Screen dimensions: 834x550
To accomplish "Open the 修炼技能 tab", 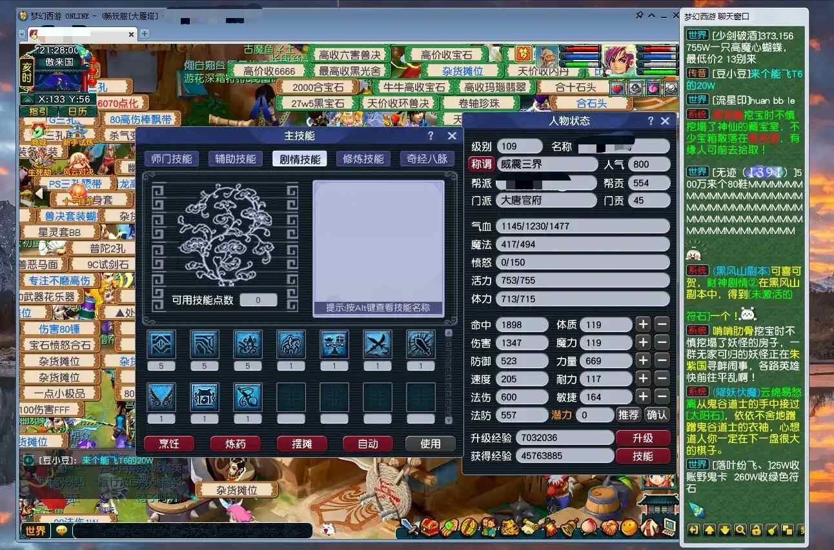I will click(363, 159).
